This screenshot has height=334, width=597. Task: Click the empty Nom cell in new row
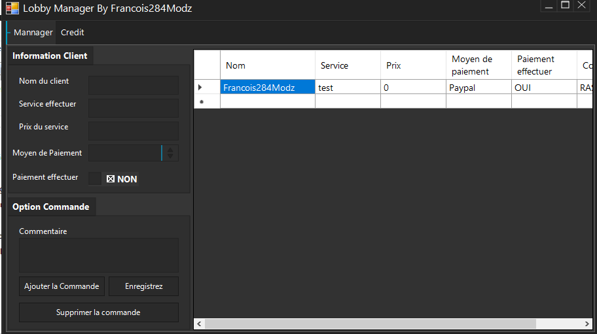[268, 101]
